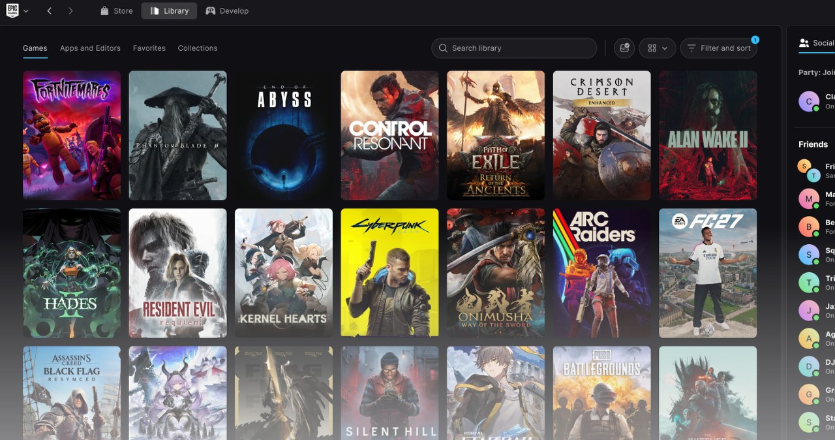
Task: Go forward with the right arrow
Action: click(x=70, y=11)
